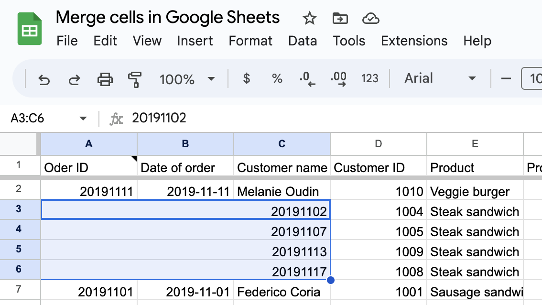Open the File menu
This screenshot has width=542, height=305.
pos(67,41)
